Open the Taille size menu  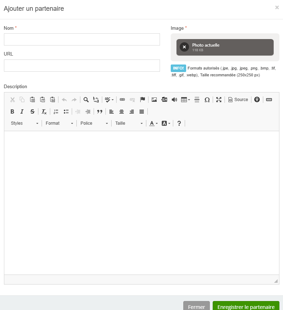[129, 123]
